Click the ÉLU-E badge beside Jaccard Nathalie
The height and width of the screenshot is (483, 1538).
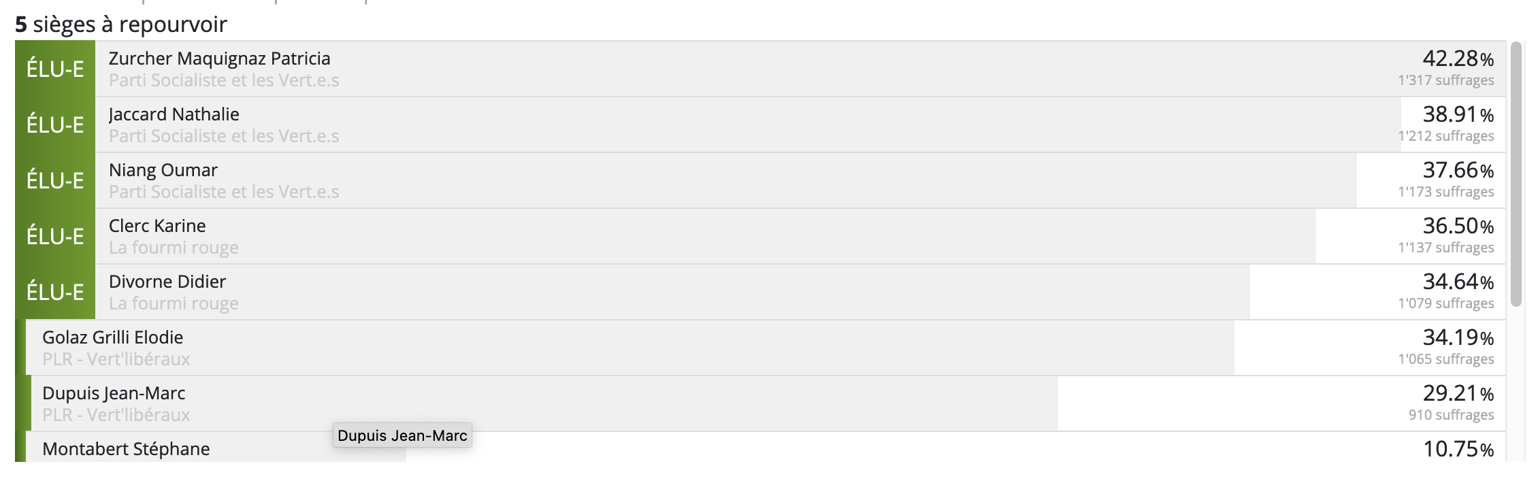pyautogui.click(x=55, y=124)
